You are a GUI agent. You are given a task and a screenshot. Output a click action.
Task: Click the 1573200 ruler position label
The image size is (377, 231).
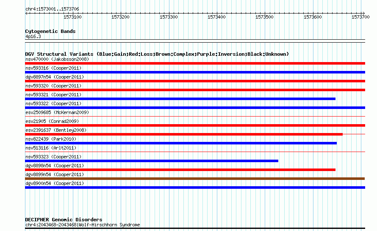(120, 17)
